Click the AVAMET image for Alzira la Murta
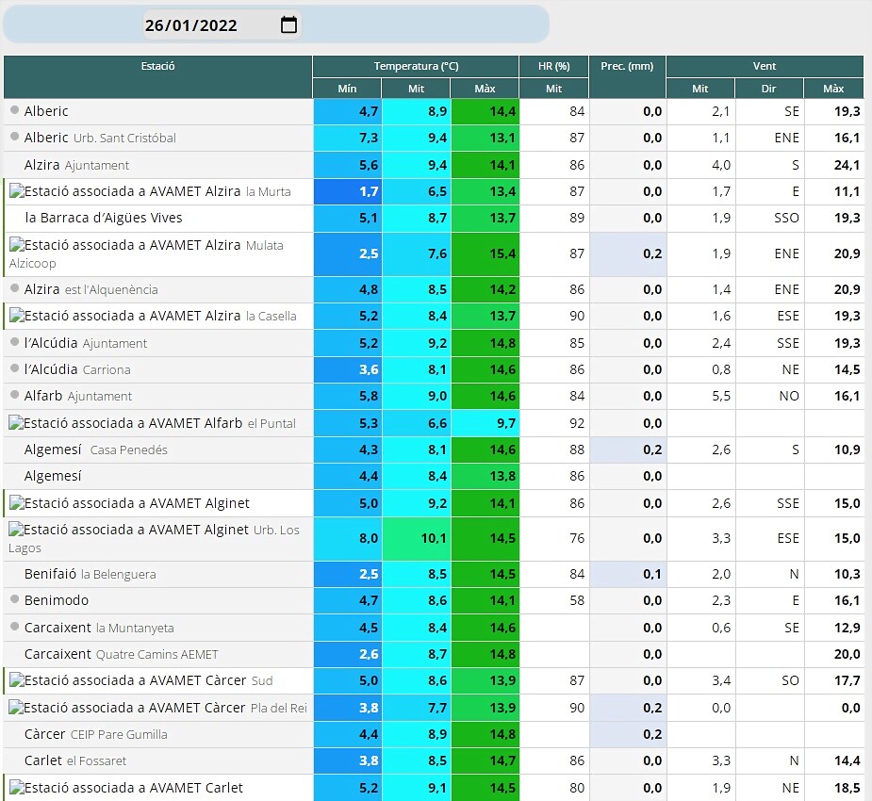The image size is (872, 801). (16, 192)
